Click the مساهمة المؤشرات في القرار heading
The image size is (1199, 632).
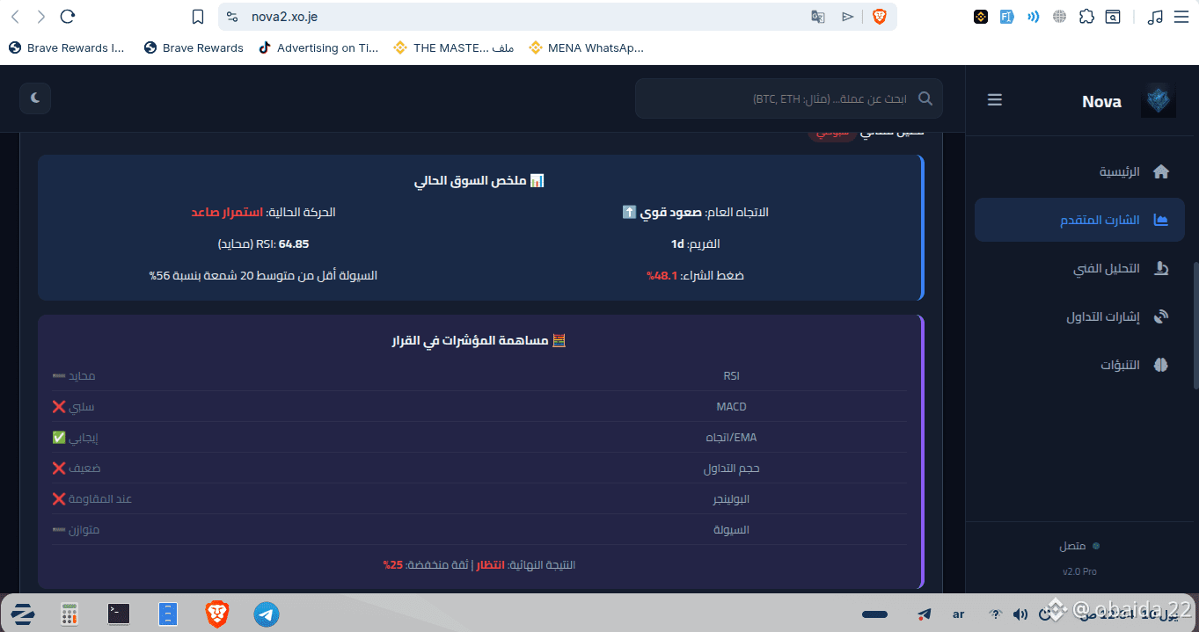pyautogui.click(x=479, y=340)
